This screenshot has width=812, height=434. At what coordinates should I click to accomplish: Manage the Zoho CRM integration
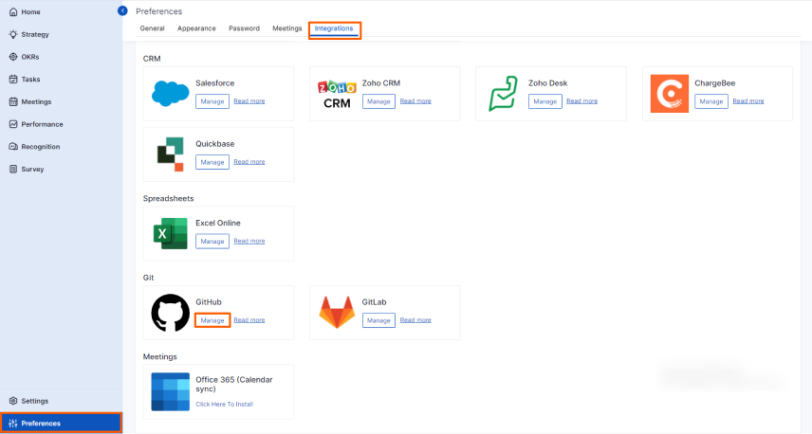(x=378, y=101)
